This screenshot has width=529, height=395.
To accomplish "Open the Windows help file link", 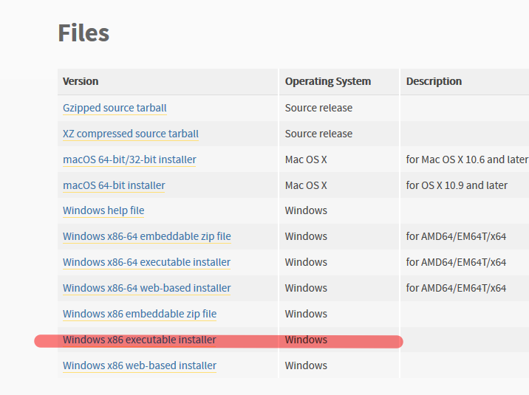I will coord(103,210).
